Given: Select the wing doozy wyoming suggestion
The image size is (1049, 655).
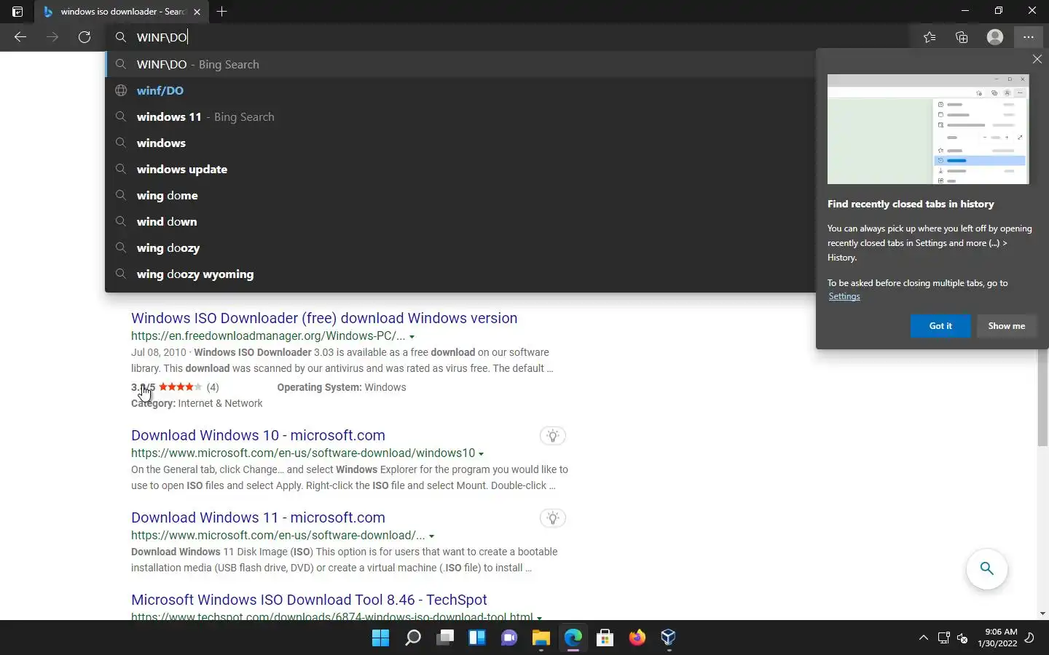Looking at the screenshot, I should pyautogui.click(x=460, y=274).
